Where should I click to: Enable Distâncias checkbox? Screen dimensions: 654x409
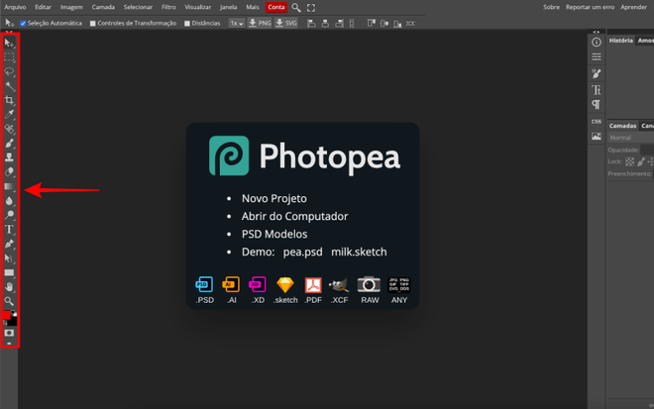tap(187, 24)
